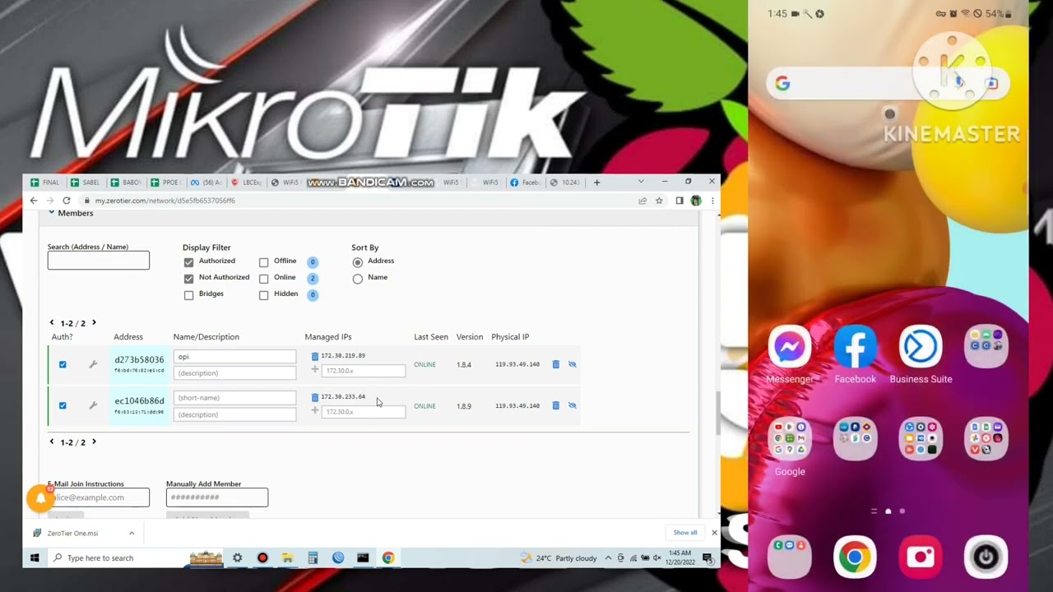Viewport: 1053px width, 592px height.
Task: Open wrench settings for member d273b58036
Action: click(x=93, y=364)
